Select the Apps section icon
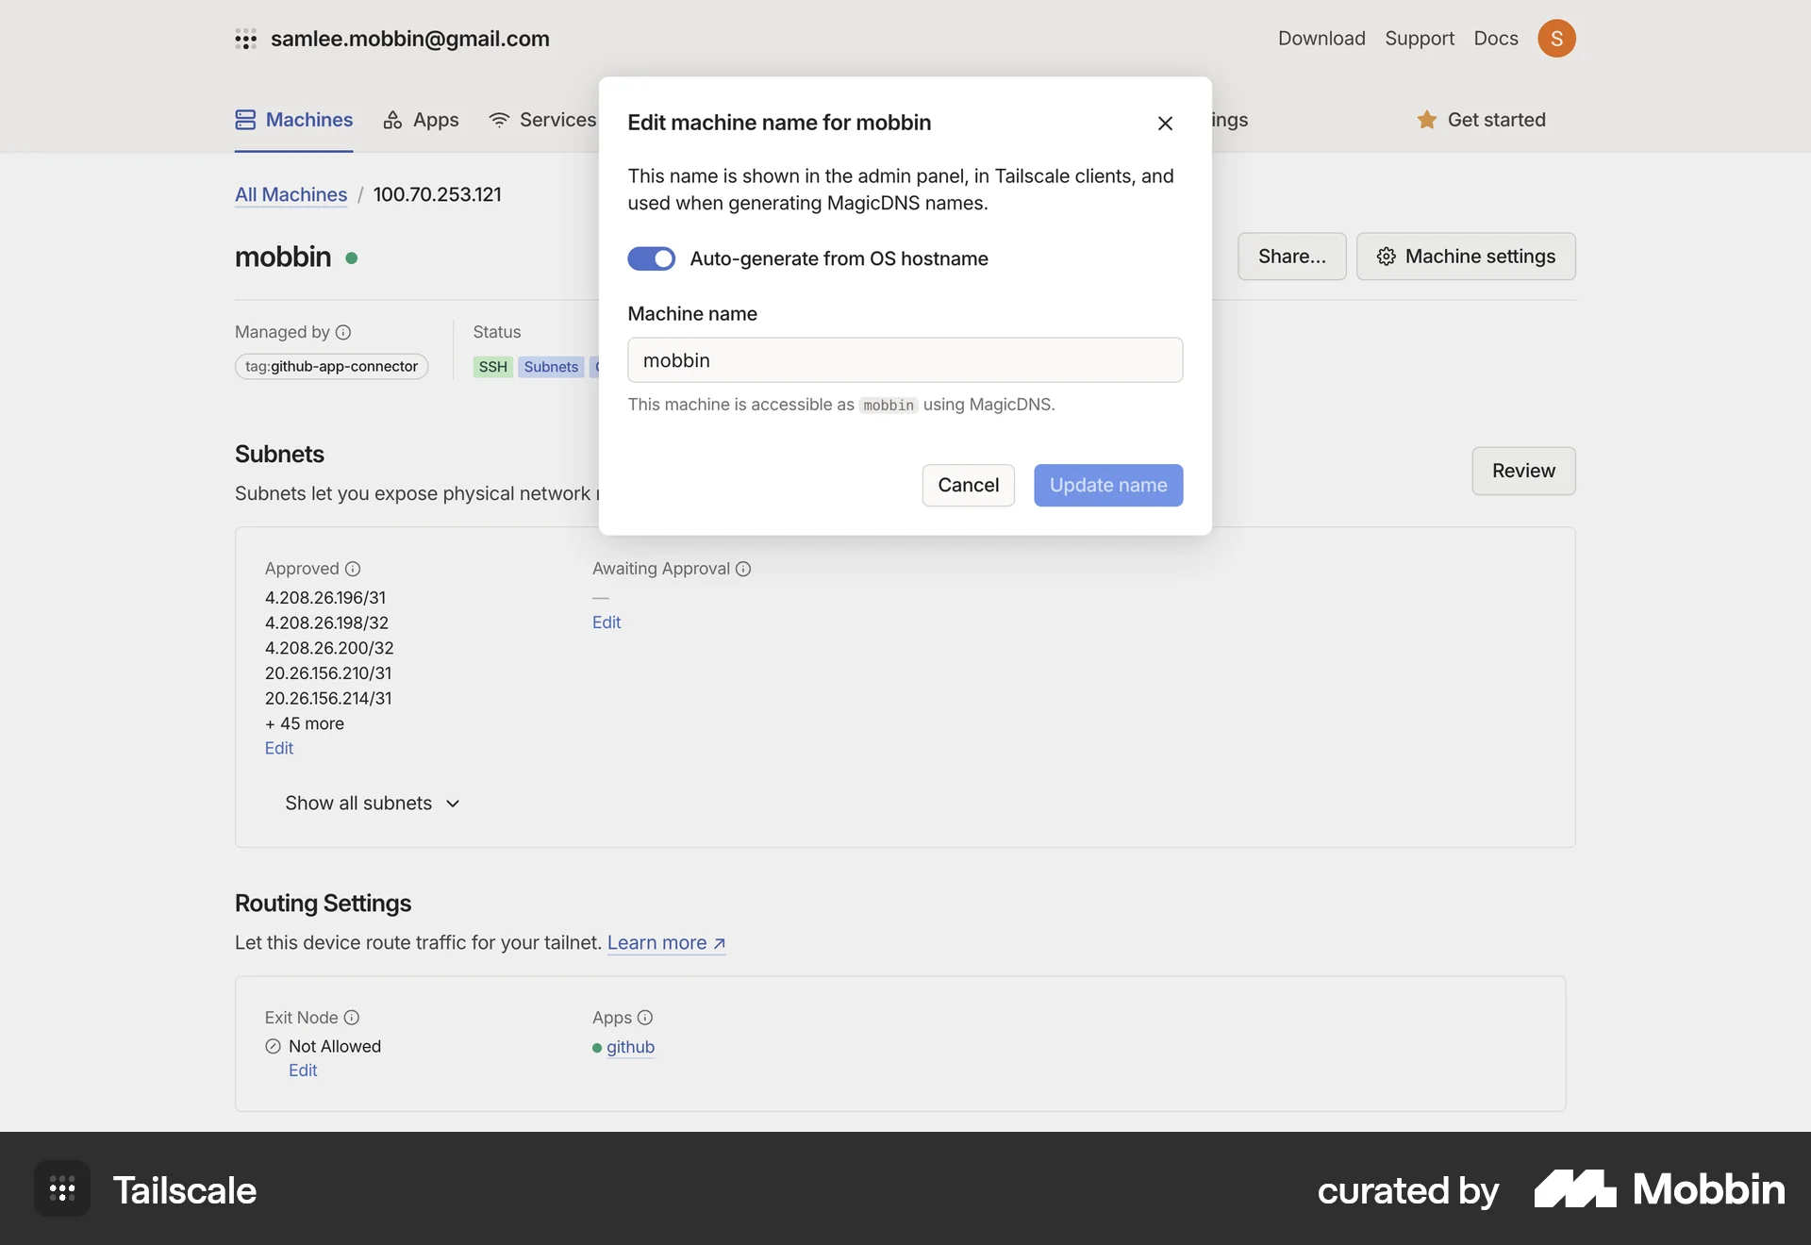Screen dimensions: 1811x1245 coord(394,120)
